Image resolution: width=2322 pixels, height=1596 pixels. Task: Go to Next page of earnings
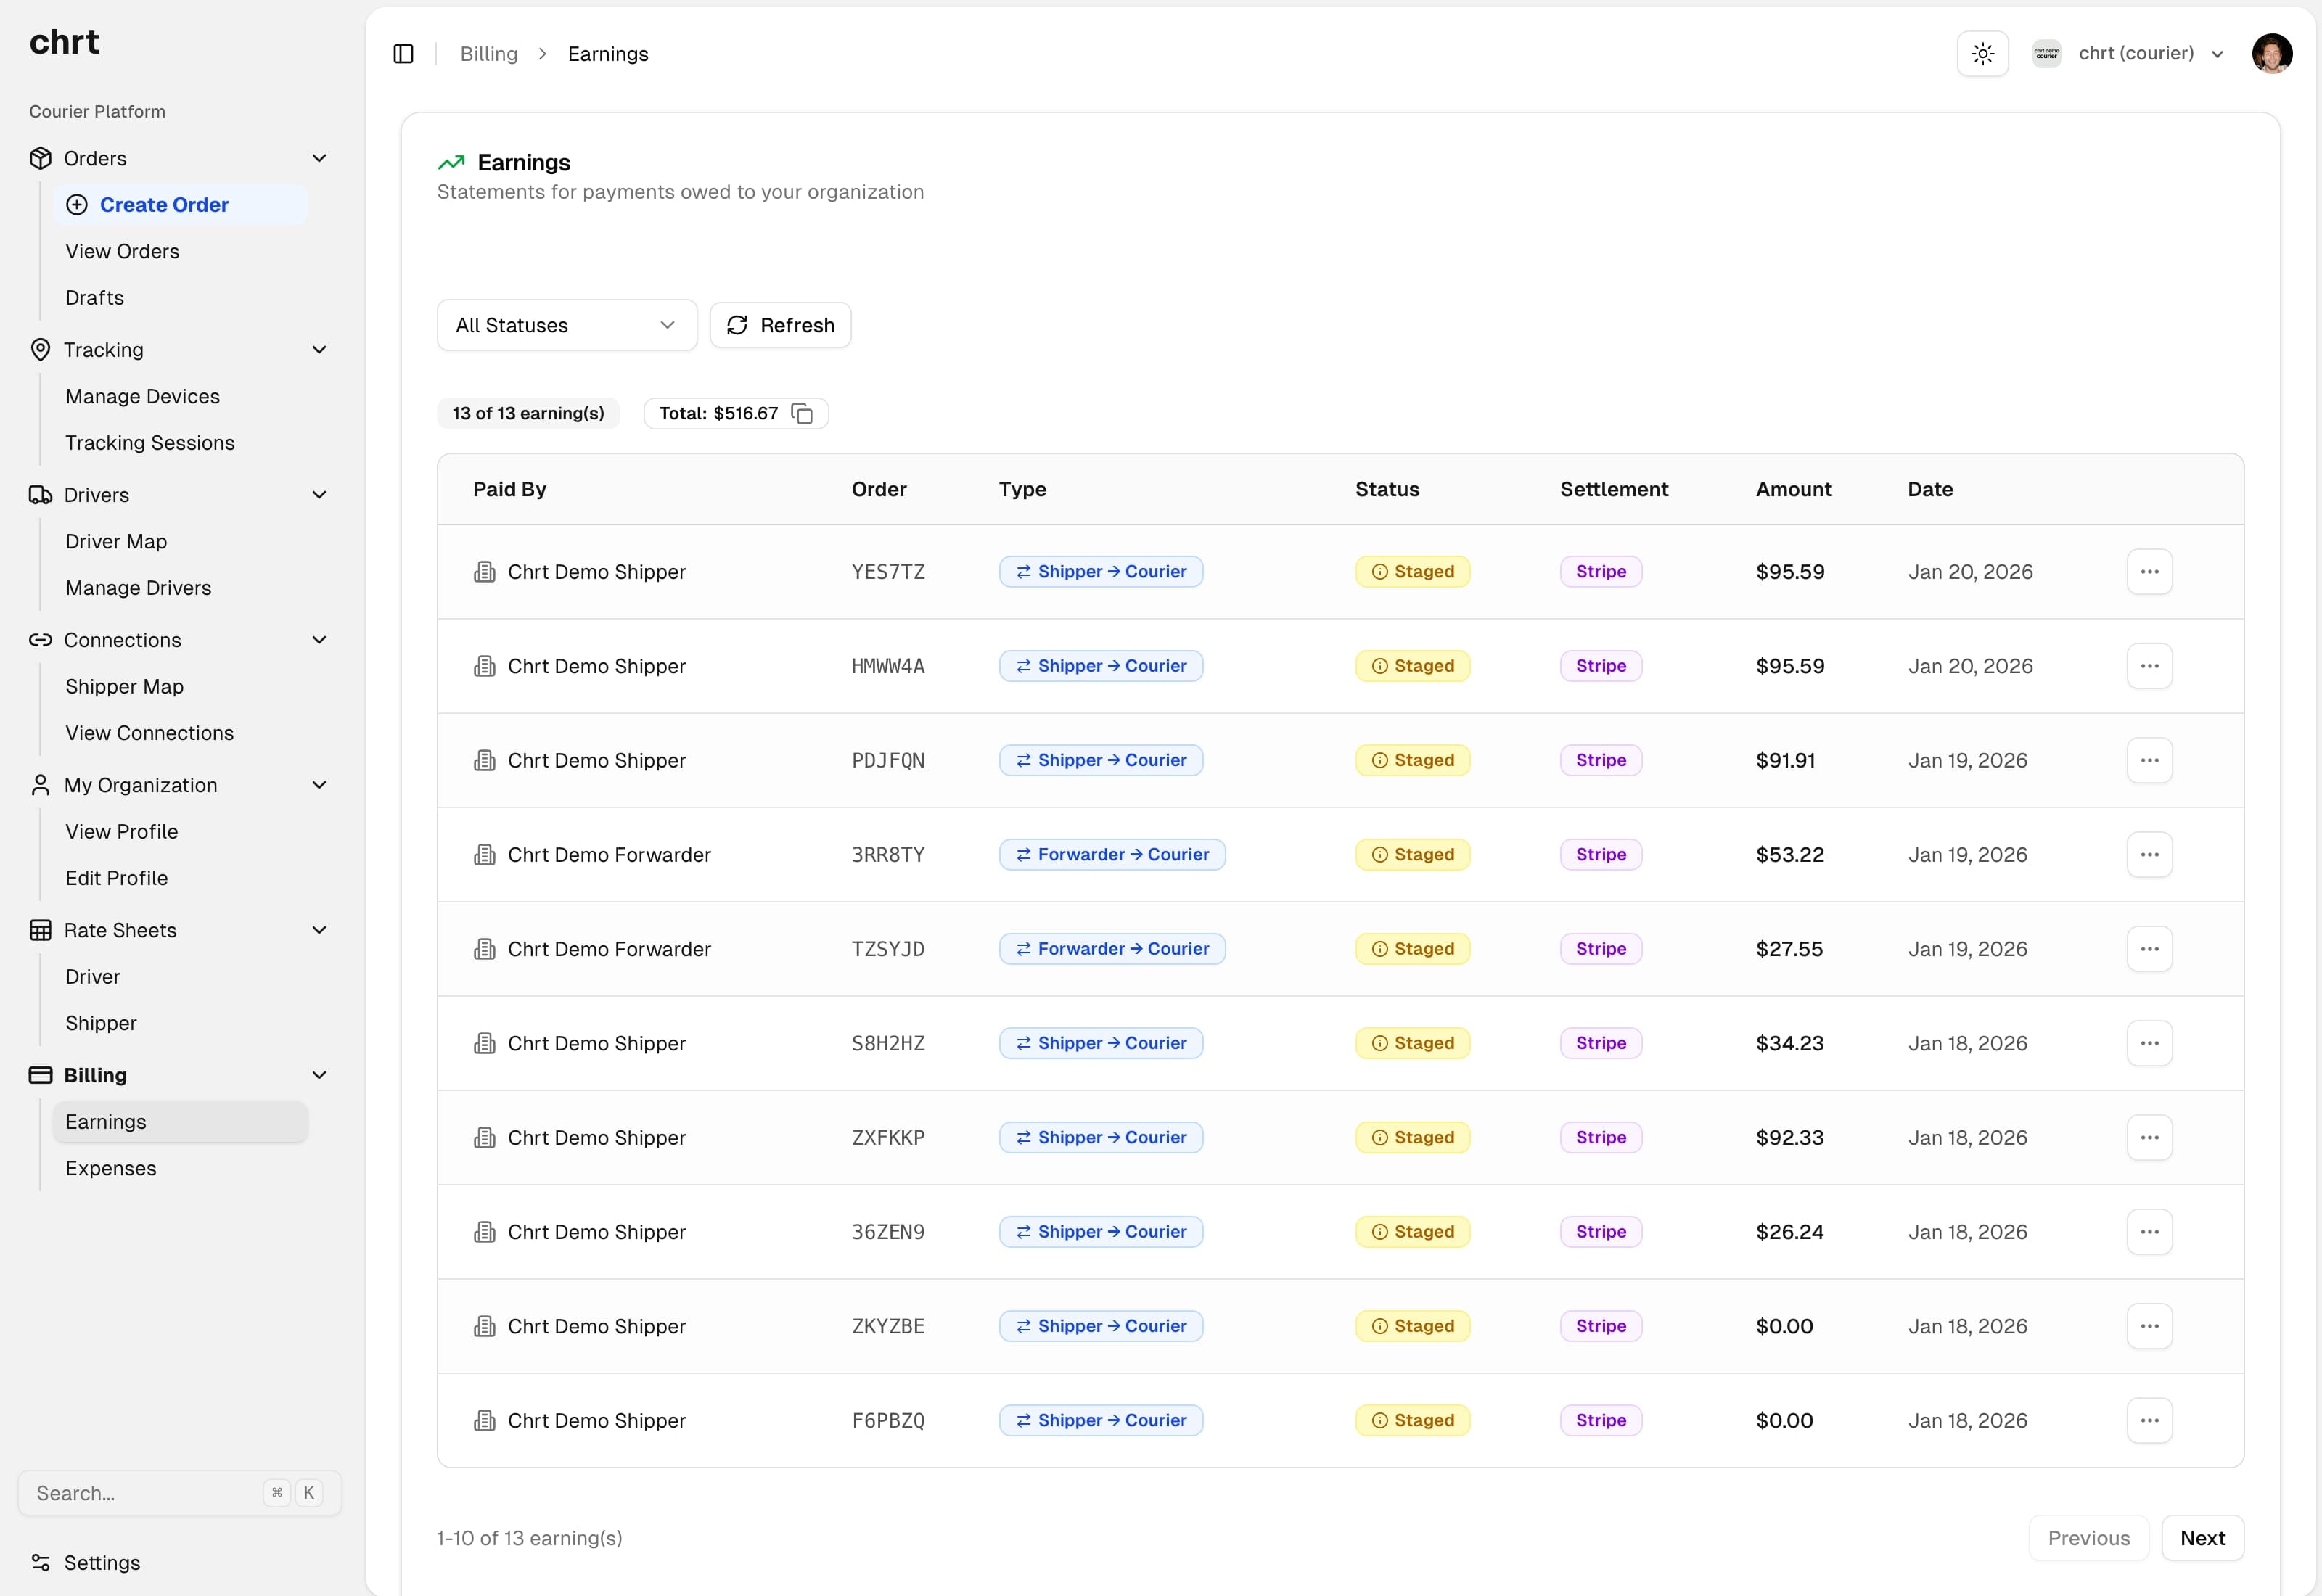[x=2203, y=1538]
